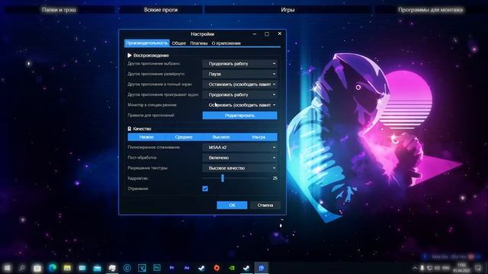Open the Пост-обработка dropdown showing Включено

pos(239,158)
